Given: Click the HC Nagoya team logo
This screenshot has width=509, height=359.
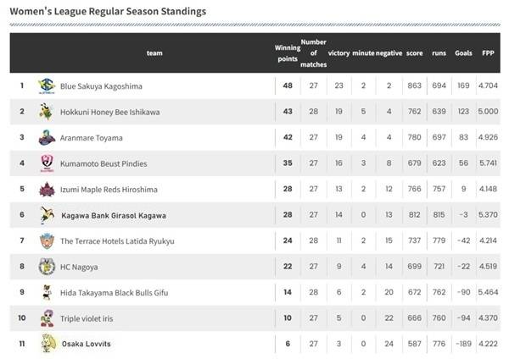Looking at the screenshot, I should (46, 267).
